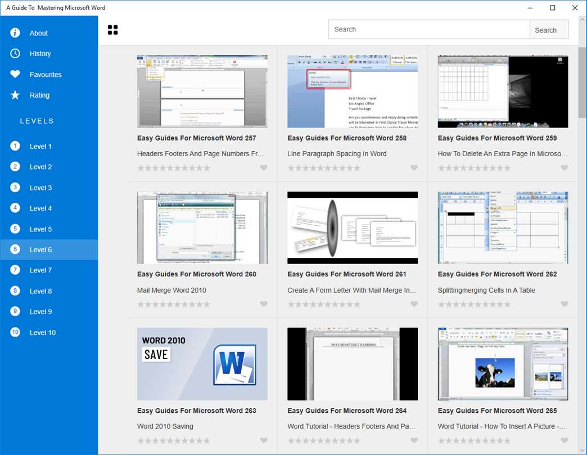Maximize the application window
Screen dimensions: 587x455
coord(552,8)
